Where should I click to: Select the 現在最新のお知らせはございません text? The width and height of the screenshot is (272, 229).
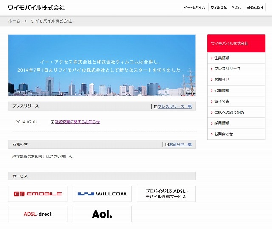coord(43,157)
